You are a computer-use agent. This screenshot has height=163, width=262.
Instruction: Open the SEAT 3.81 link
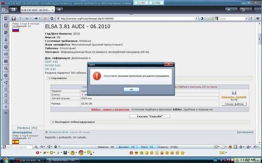(52, 62)
